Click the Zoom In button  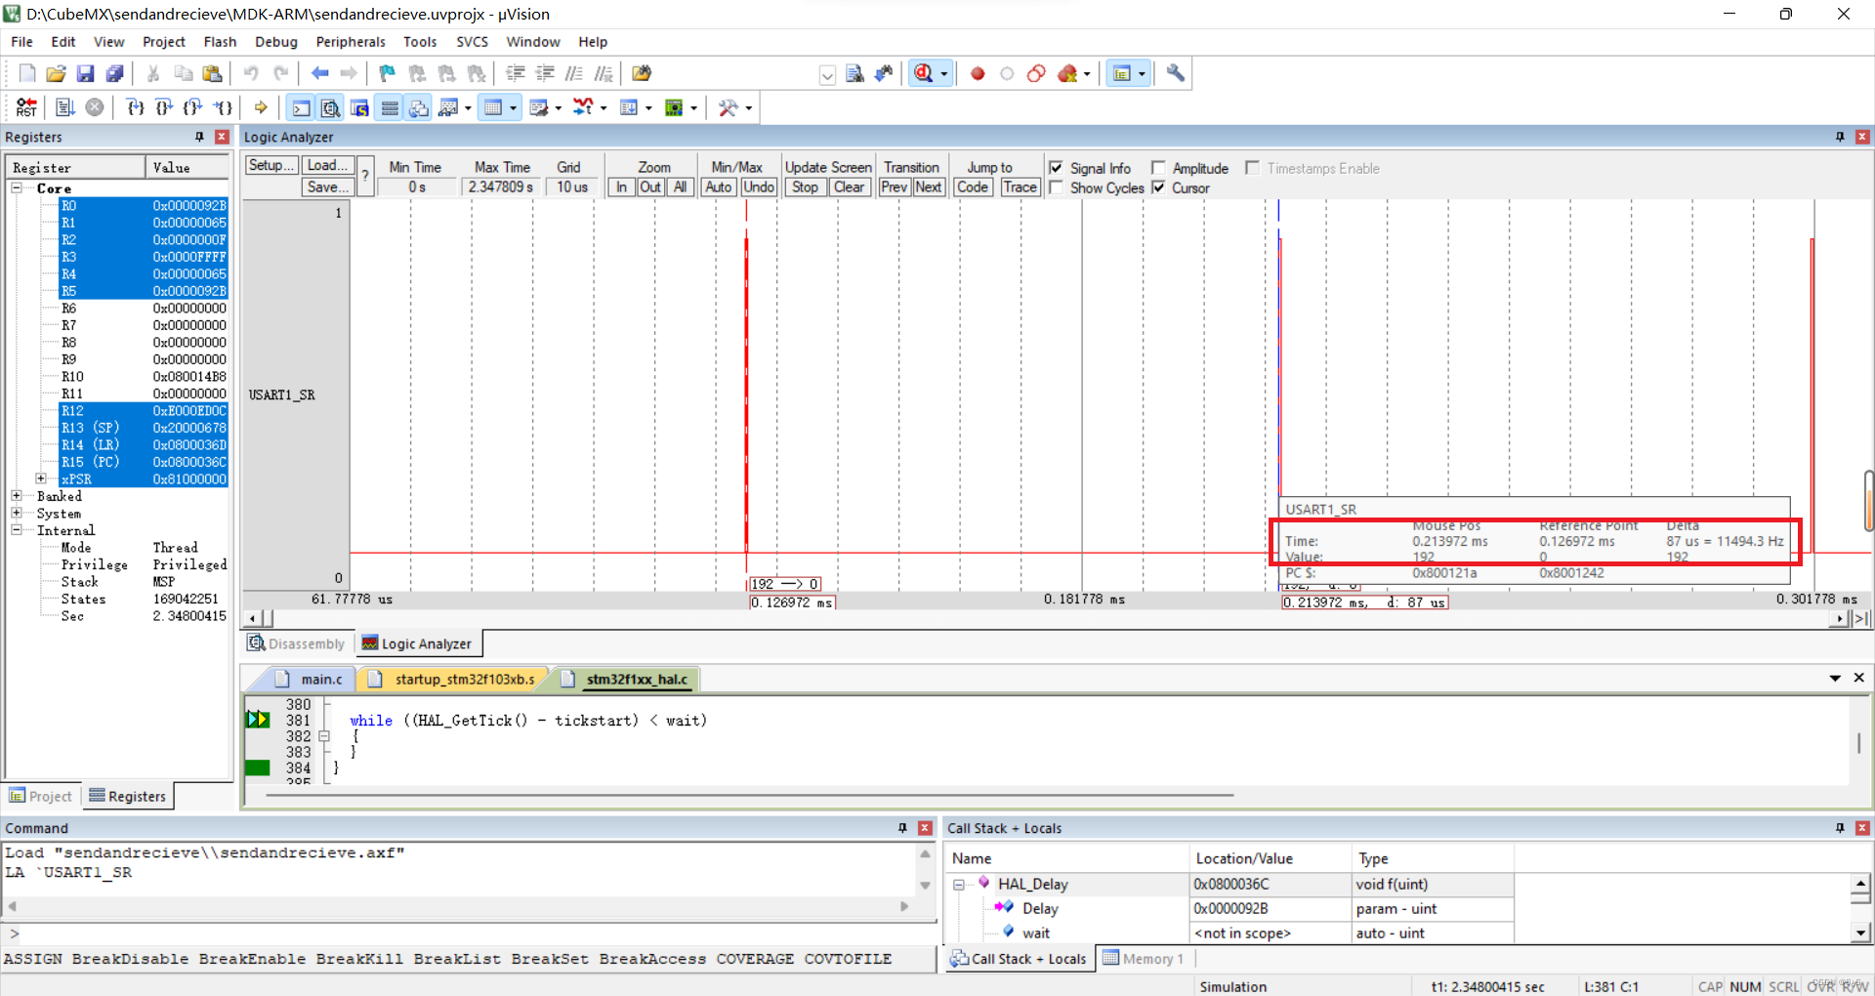621,187
